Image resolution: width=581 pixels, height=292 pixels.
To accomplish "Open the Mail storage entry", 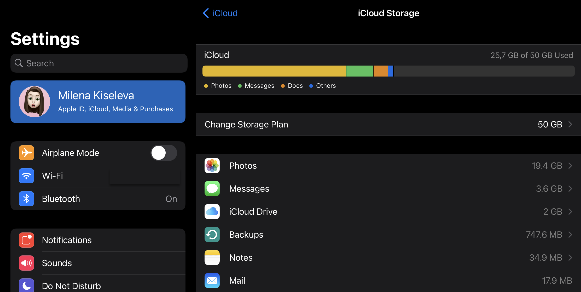I will click(x=388, y=281).
